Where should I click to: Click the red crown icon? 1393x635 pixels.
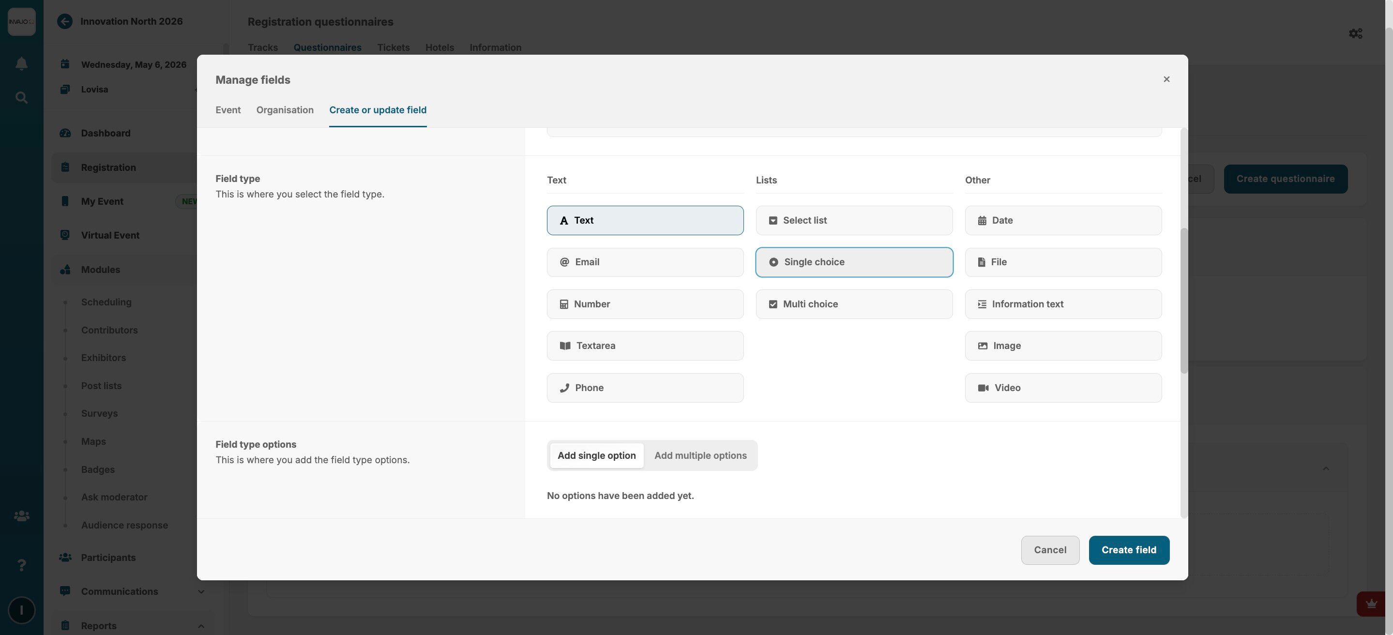point(1371,604)
